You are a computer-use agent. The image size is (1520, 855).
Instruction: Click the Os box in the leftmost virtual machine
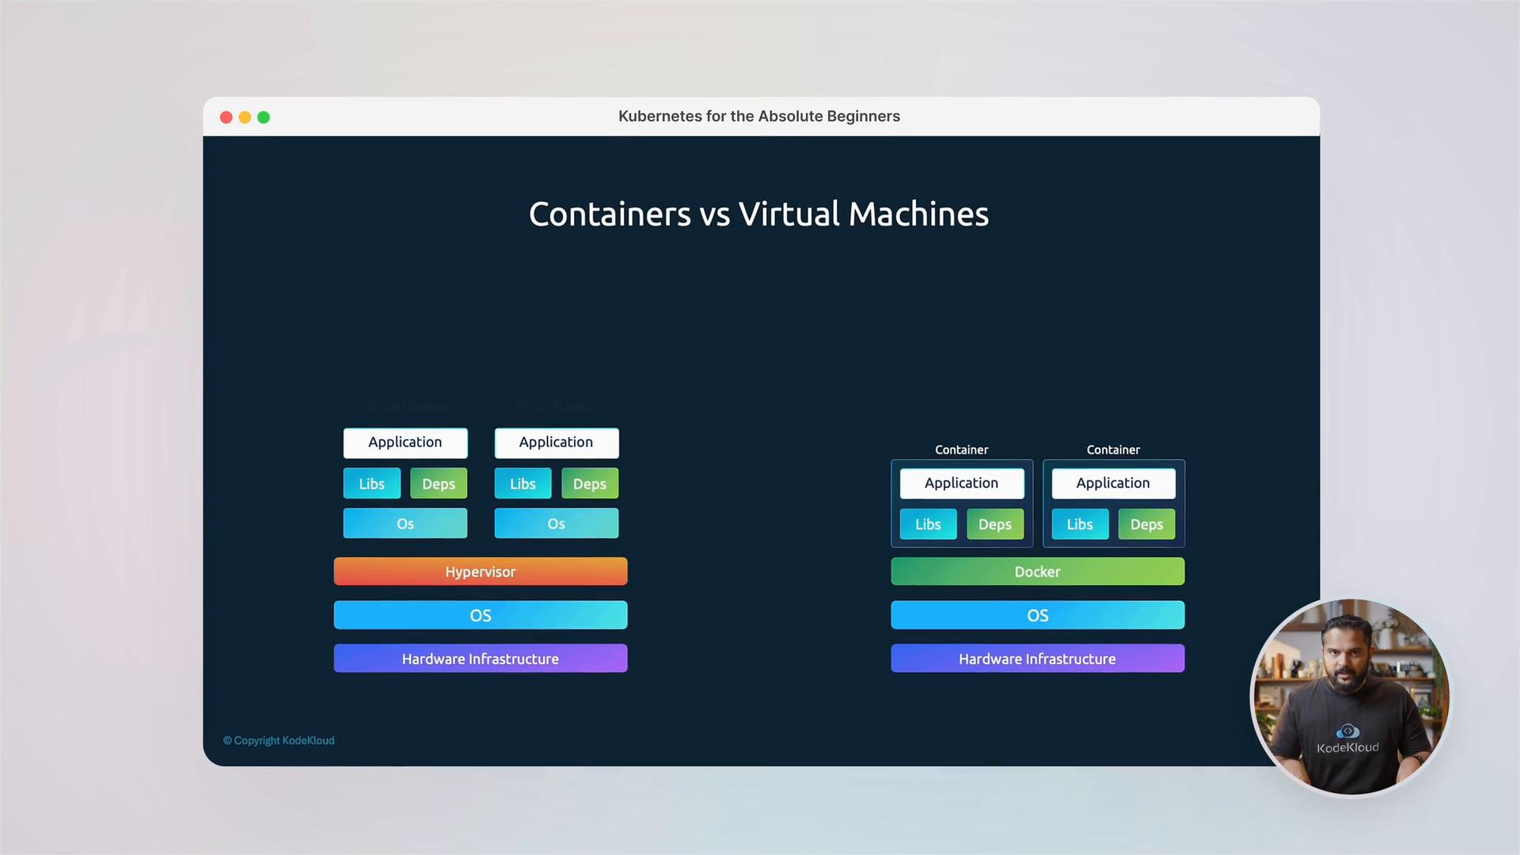click(x=405, y=523)
